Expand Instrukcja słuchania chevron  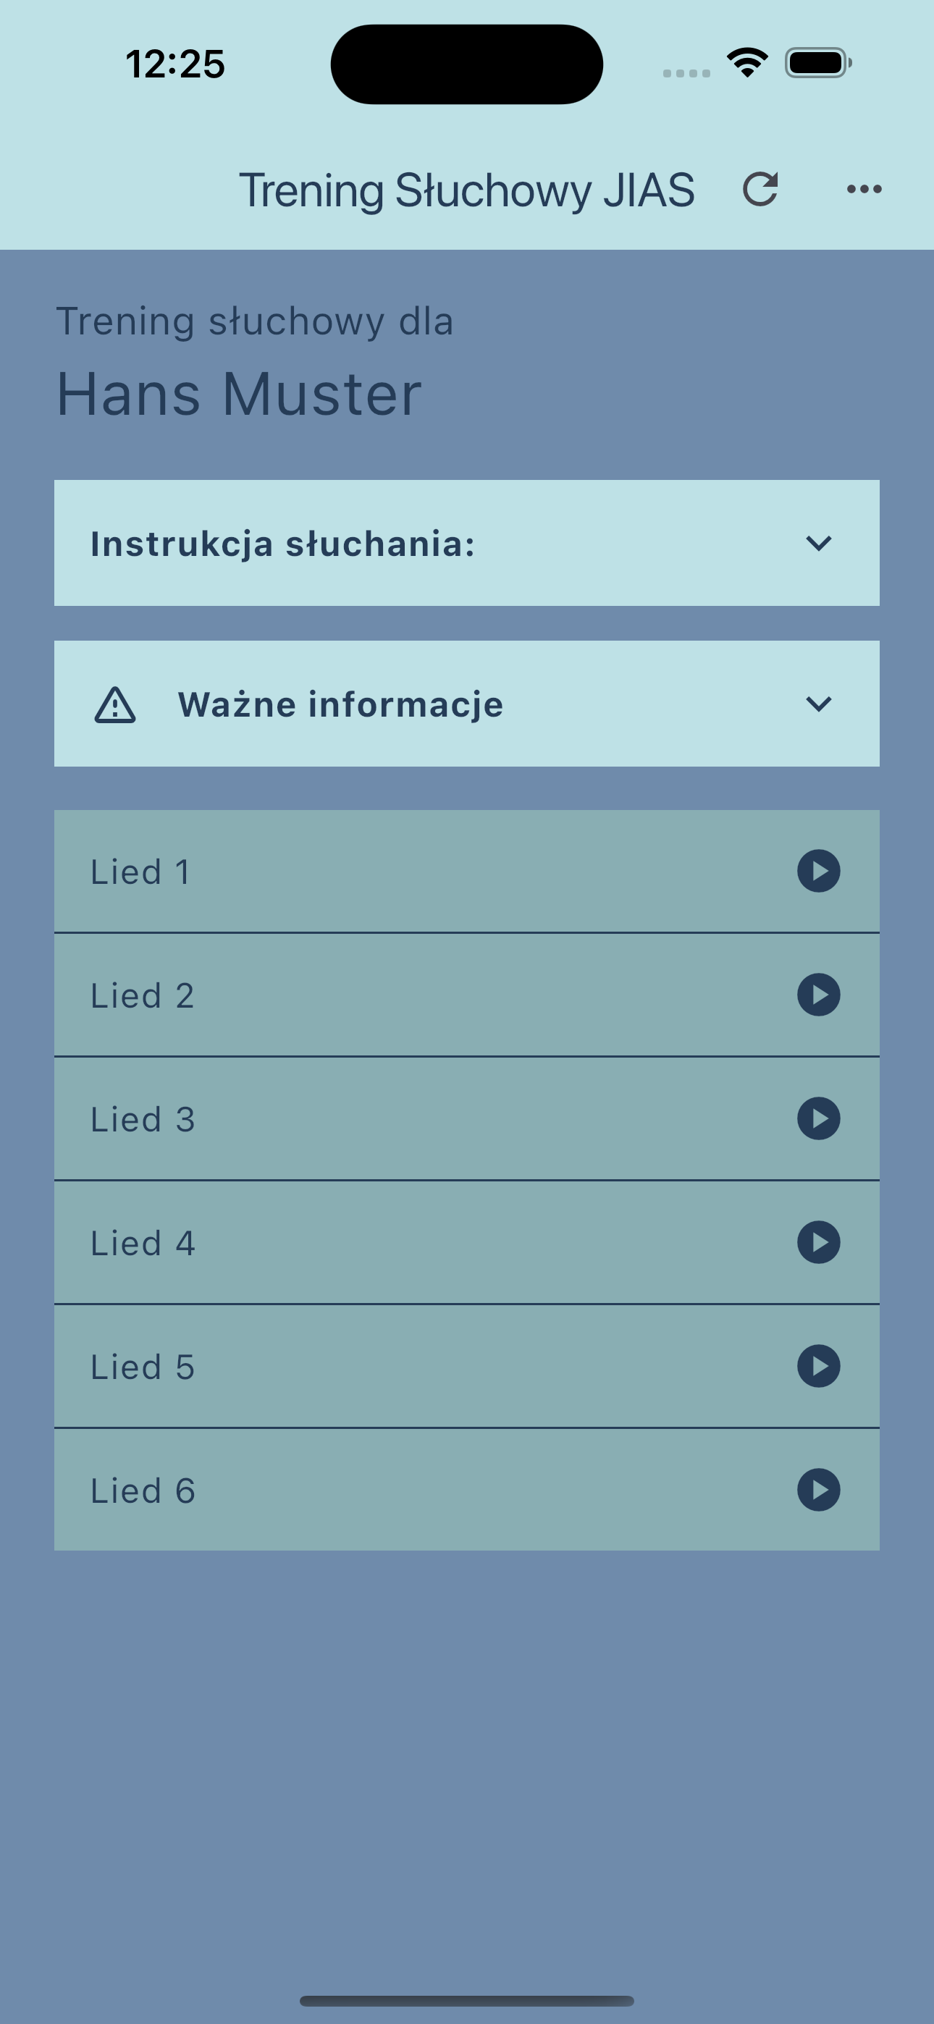click(x=818, y=543)
